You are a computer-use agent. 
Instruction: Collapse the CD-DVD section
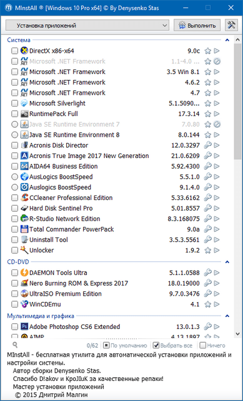[x=227, y=262]
